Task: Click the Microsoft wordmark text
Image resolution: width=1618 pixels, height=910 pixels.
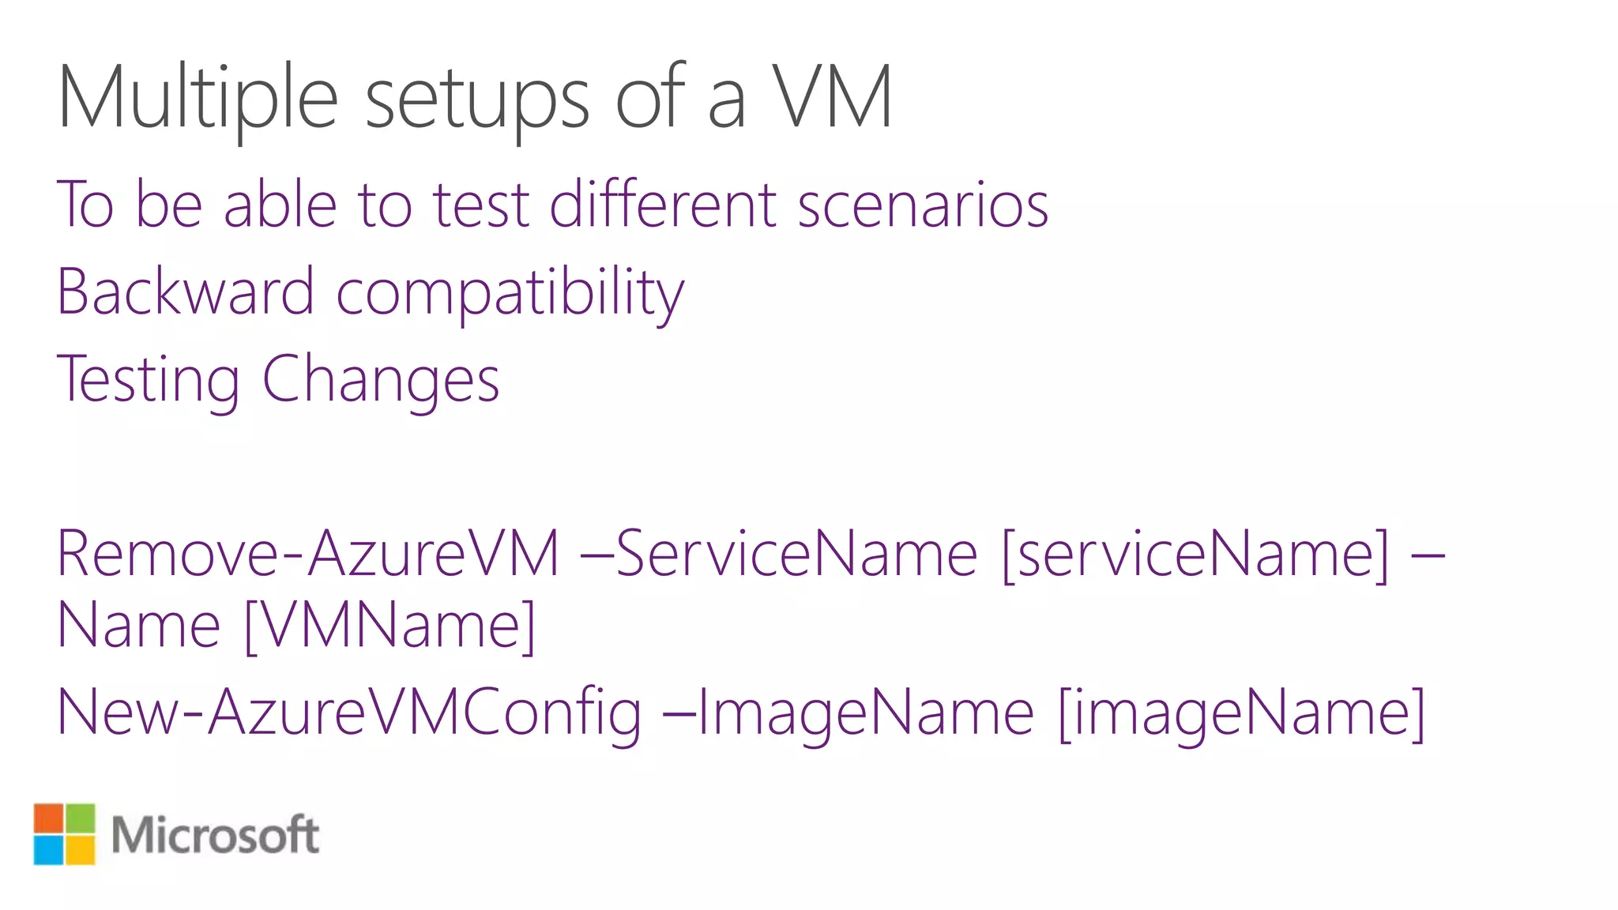Action: (x=215, y=835)
